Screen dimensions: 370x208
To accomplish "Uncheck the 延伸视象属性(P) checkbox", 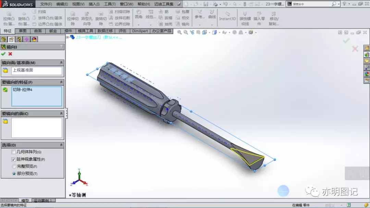I will click(14, 159).
